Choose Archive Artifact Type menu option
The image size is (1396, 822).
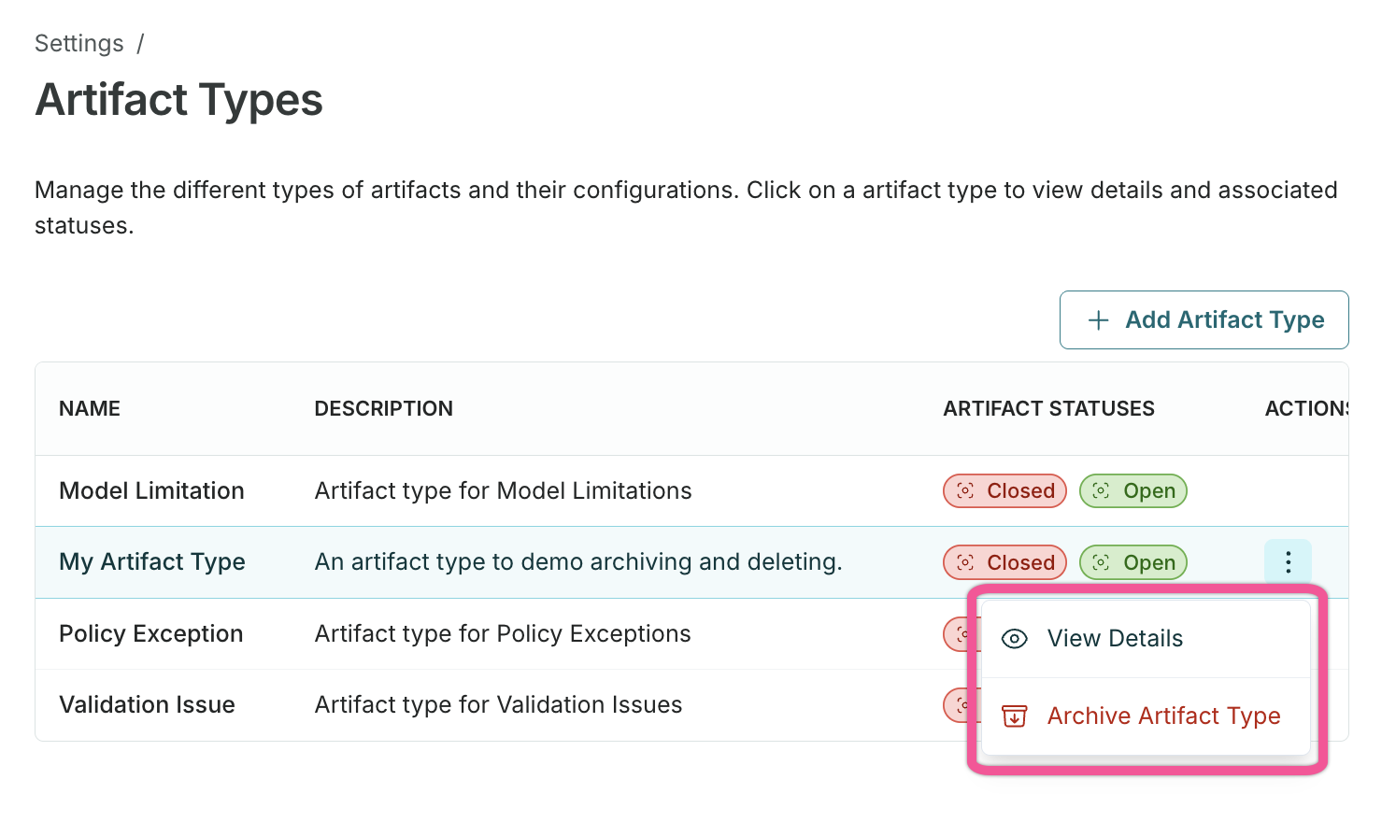point(1163,716)
